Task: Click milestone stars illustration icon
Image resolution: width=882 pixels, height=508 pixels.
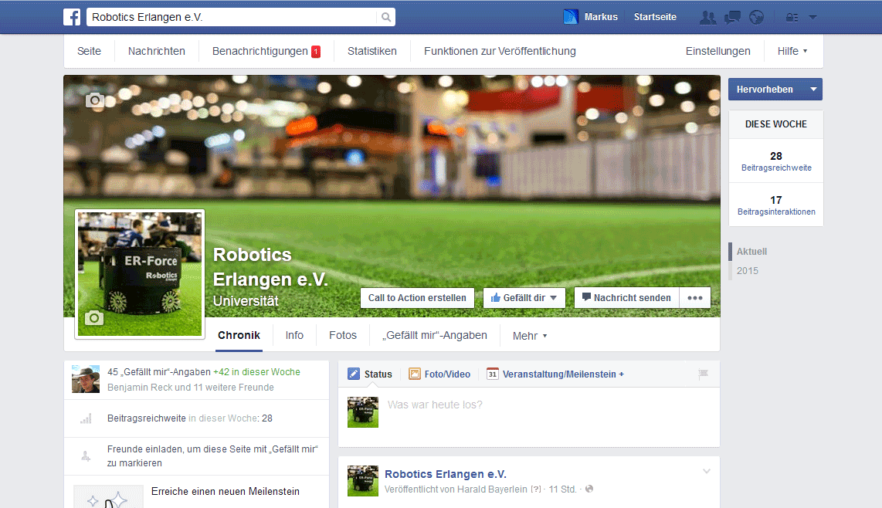Action: [108, 497]
